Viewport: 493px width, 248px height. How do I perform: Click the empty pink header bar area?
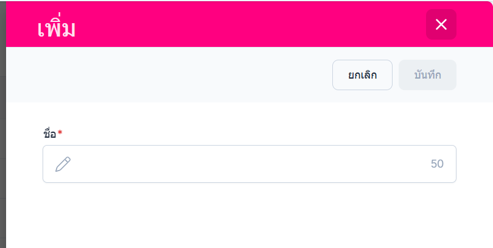[243, 24]
